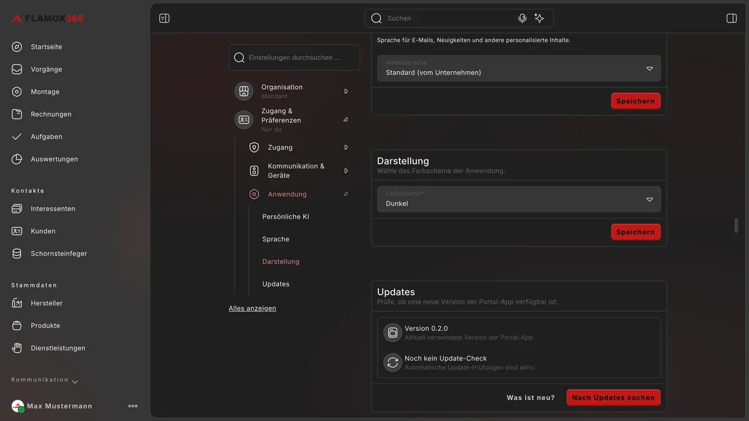
Task: Open the Was ist neu? link
Action: [531, 397]
